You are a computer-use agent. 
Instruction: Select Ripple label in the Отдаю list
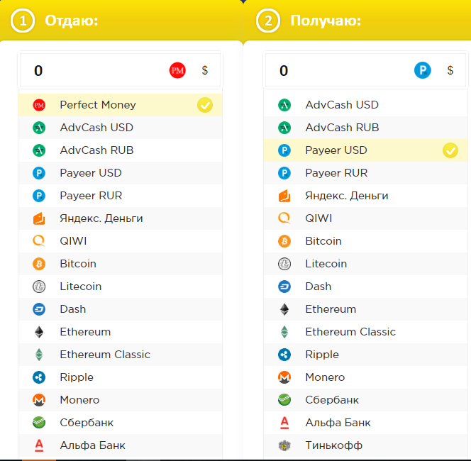click(x=77, y=377)
